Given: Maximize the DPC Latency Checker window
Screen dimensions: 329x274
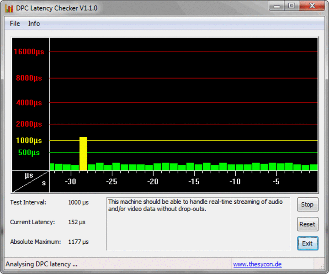Looking at the screenshot, I should pos(291,6).
